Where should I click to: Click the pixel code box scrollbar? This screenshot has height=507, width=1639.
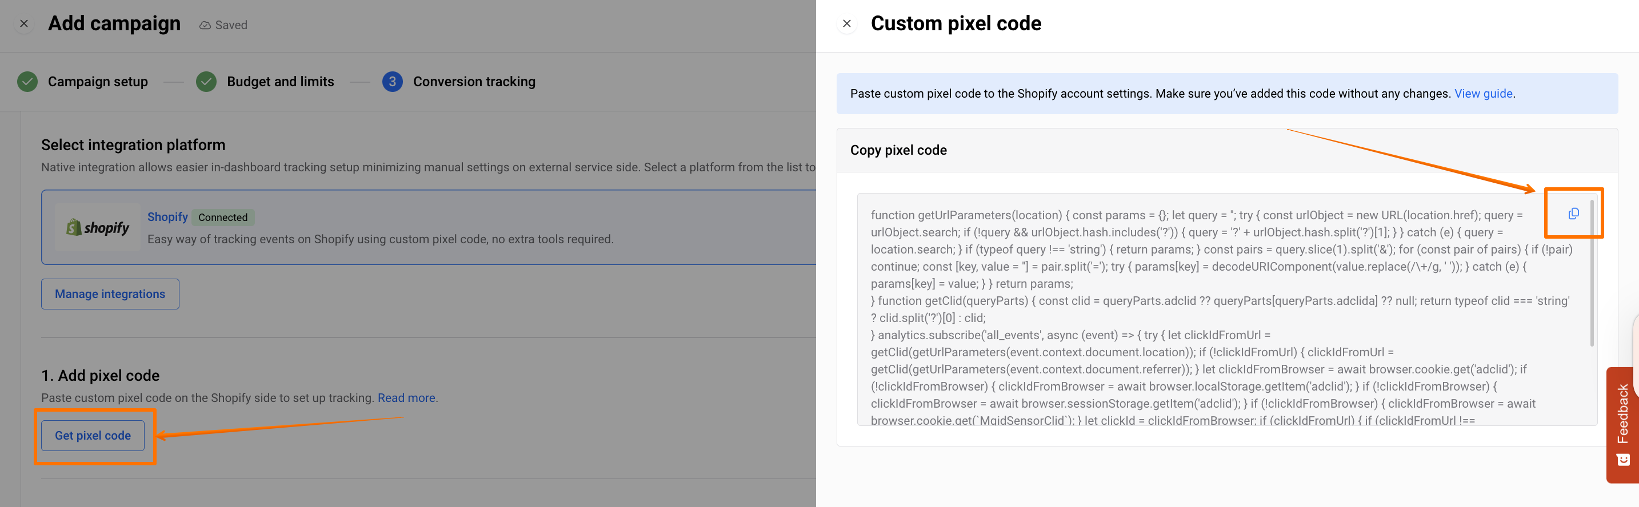pos(1591,273)
